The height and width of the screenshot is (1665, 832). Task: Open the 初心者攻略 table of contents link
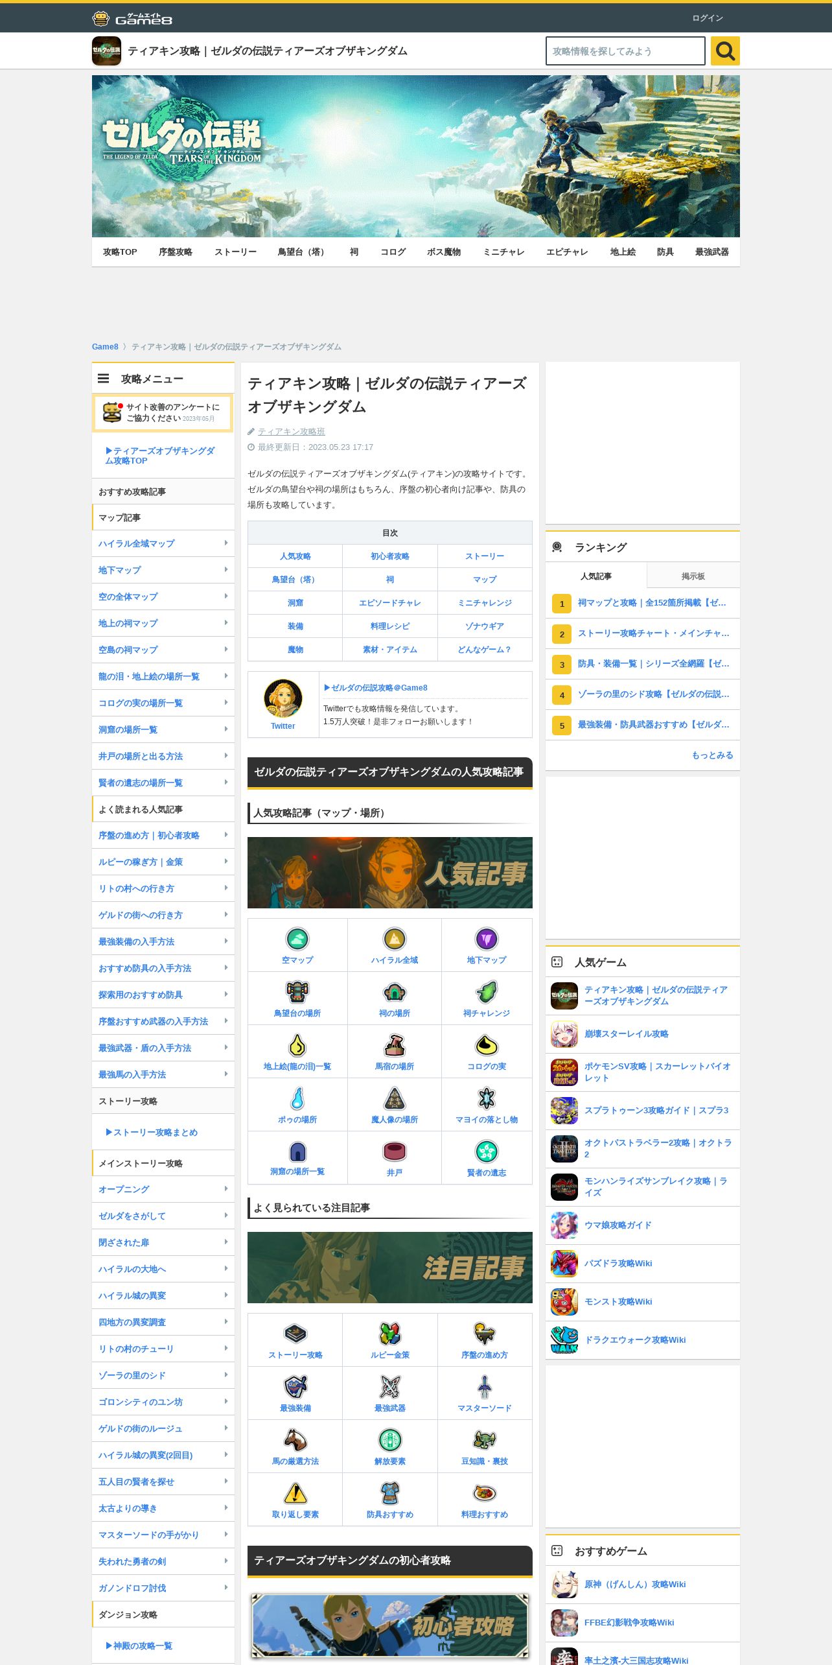point(390,556)
